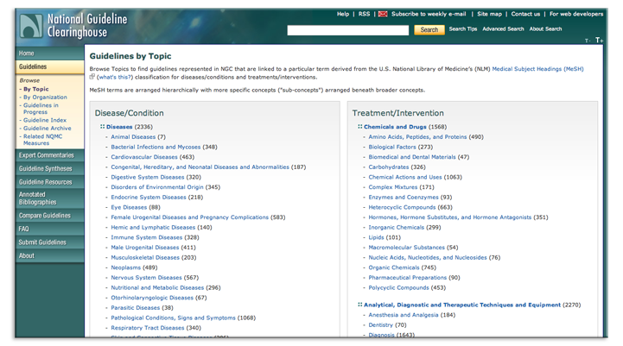Image resolution: width=623 pixels, height=346 pixels.
Task: Click the grid icon beside Analytical, Diagnostic Techniques
Action: pyautogui.click(x=359, y=305)
